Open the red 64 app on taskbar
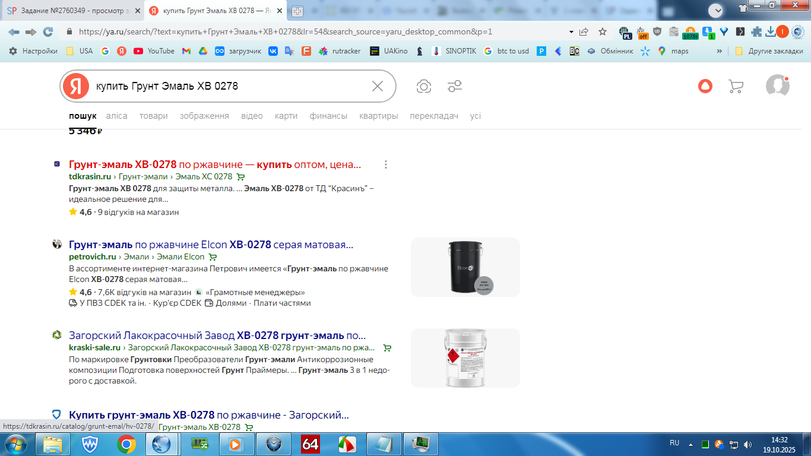 311,444
